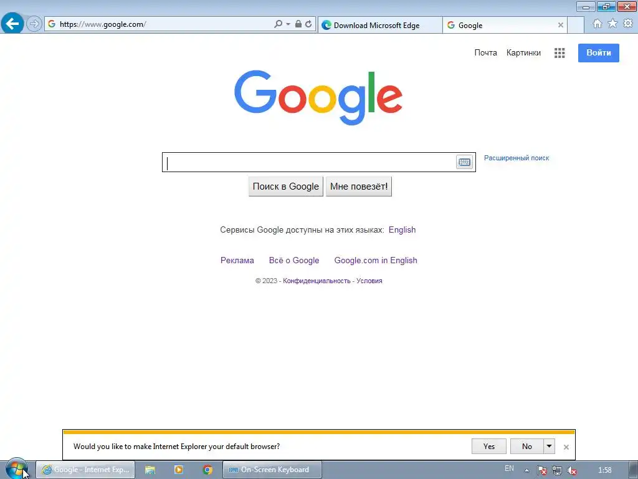Open Расширенный поиск link
The height and width of the screenshot is (479, 638).
click(517, 158)
